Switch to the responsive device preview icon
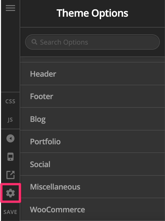Viewport: 165px width, 221px height. click(11, 157)
